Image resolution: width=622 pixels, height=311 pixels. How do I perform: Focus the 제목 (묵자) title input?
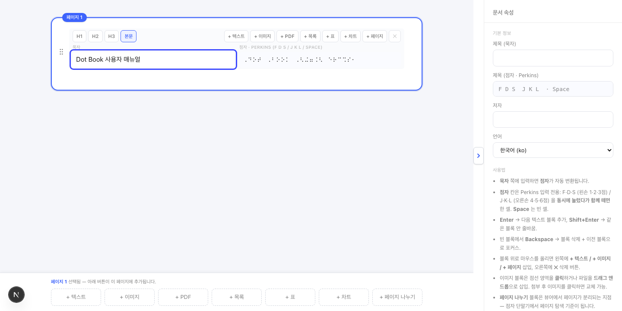(553, 58)
